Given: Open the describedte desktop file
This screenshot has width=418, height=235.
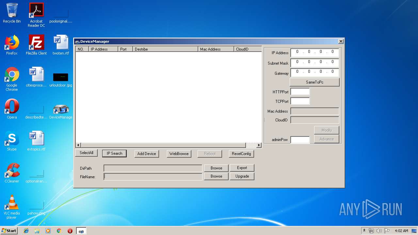Looking at the screenshot, I should tap(36, 112).
